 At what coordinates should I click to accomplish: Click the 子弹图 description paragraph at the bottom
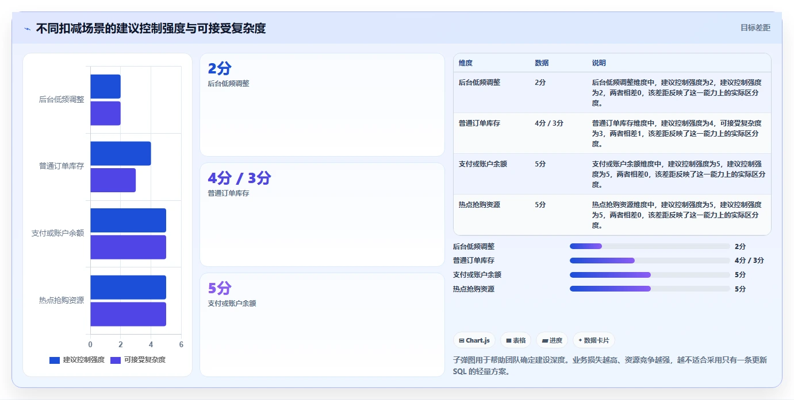pos(610,366)
